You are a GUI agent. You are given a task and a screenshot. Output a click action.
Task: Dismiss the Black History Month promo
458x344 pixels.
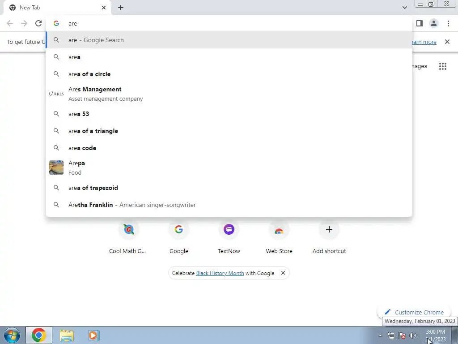(283, 273)
